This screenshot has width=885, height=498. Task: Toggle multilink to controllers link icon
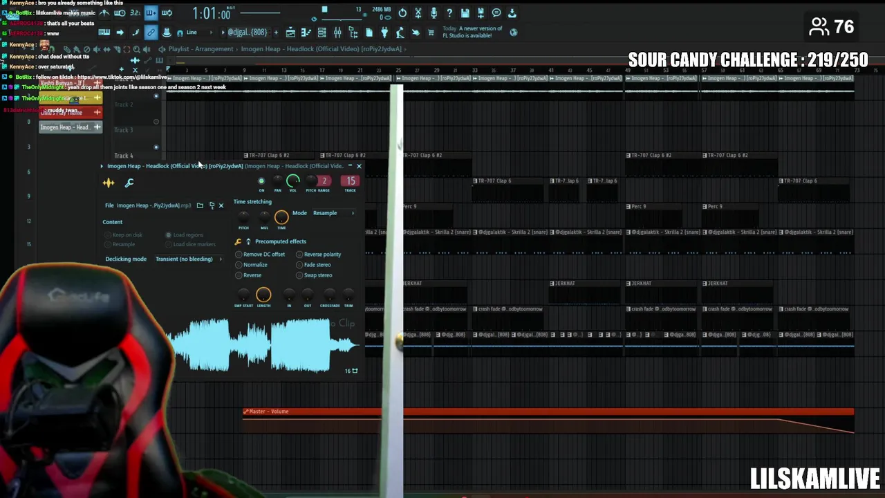151,33
